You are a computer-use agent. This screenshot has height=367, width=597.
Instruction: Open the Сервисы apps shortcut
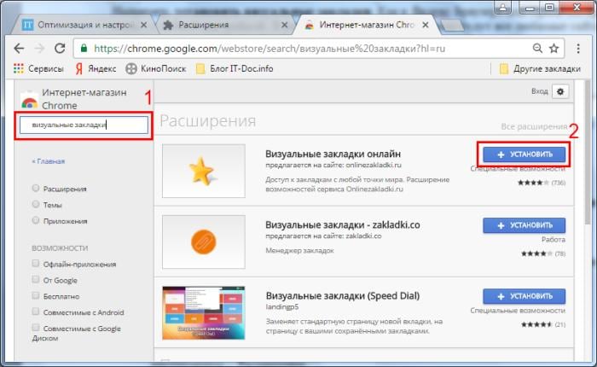(x=32, y=68)
